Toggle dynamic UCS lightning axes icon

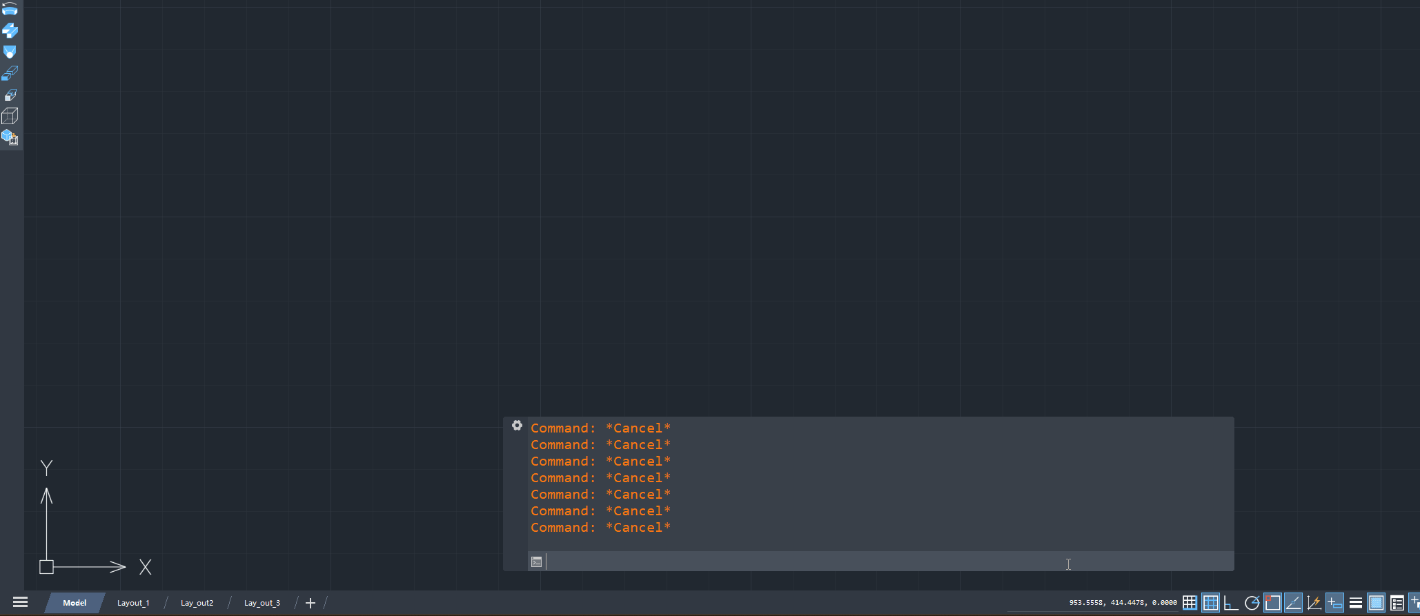(1314, 603)
